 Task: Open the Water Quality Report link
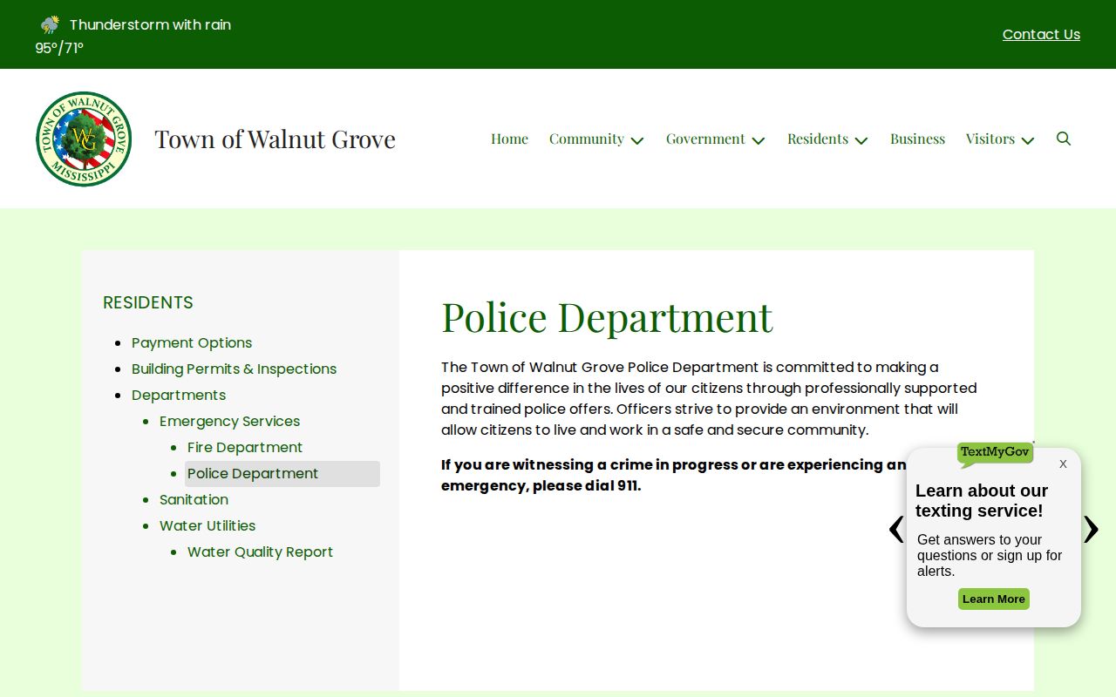[x=260, y=552]
